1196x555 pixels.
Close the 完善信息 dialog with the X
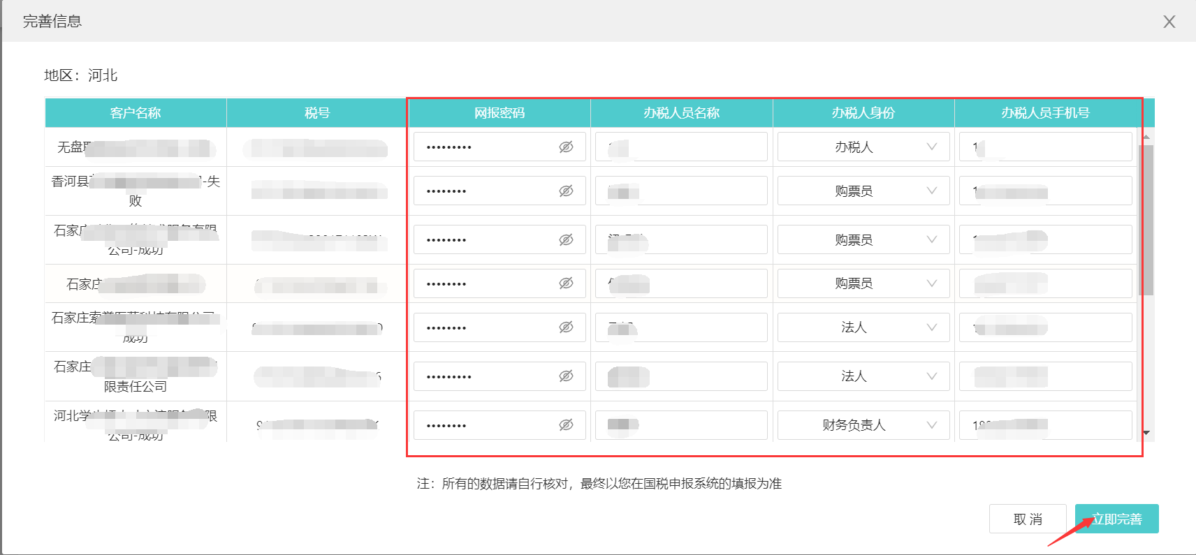(1169, 22)
